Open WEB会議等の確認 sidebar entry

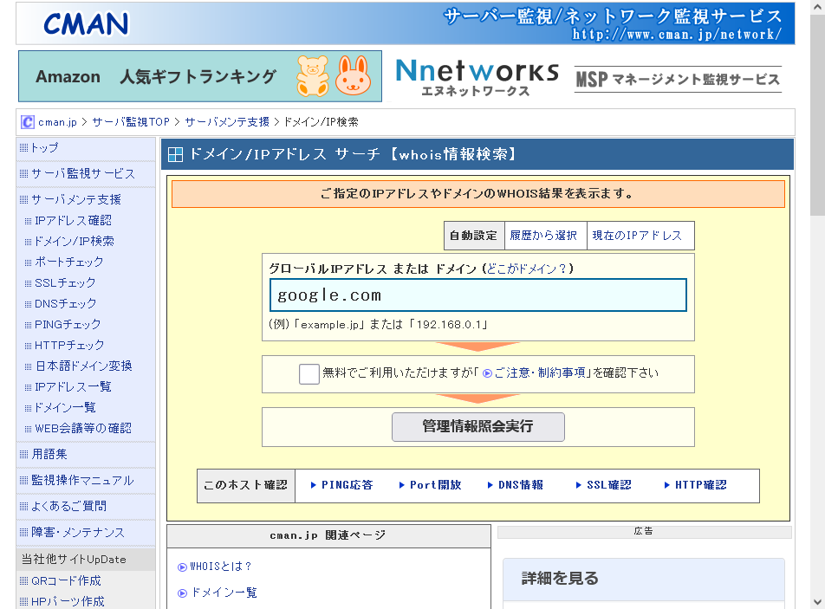click(x=83, y=428)
